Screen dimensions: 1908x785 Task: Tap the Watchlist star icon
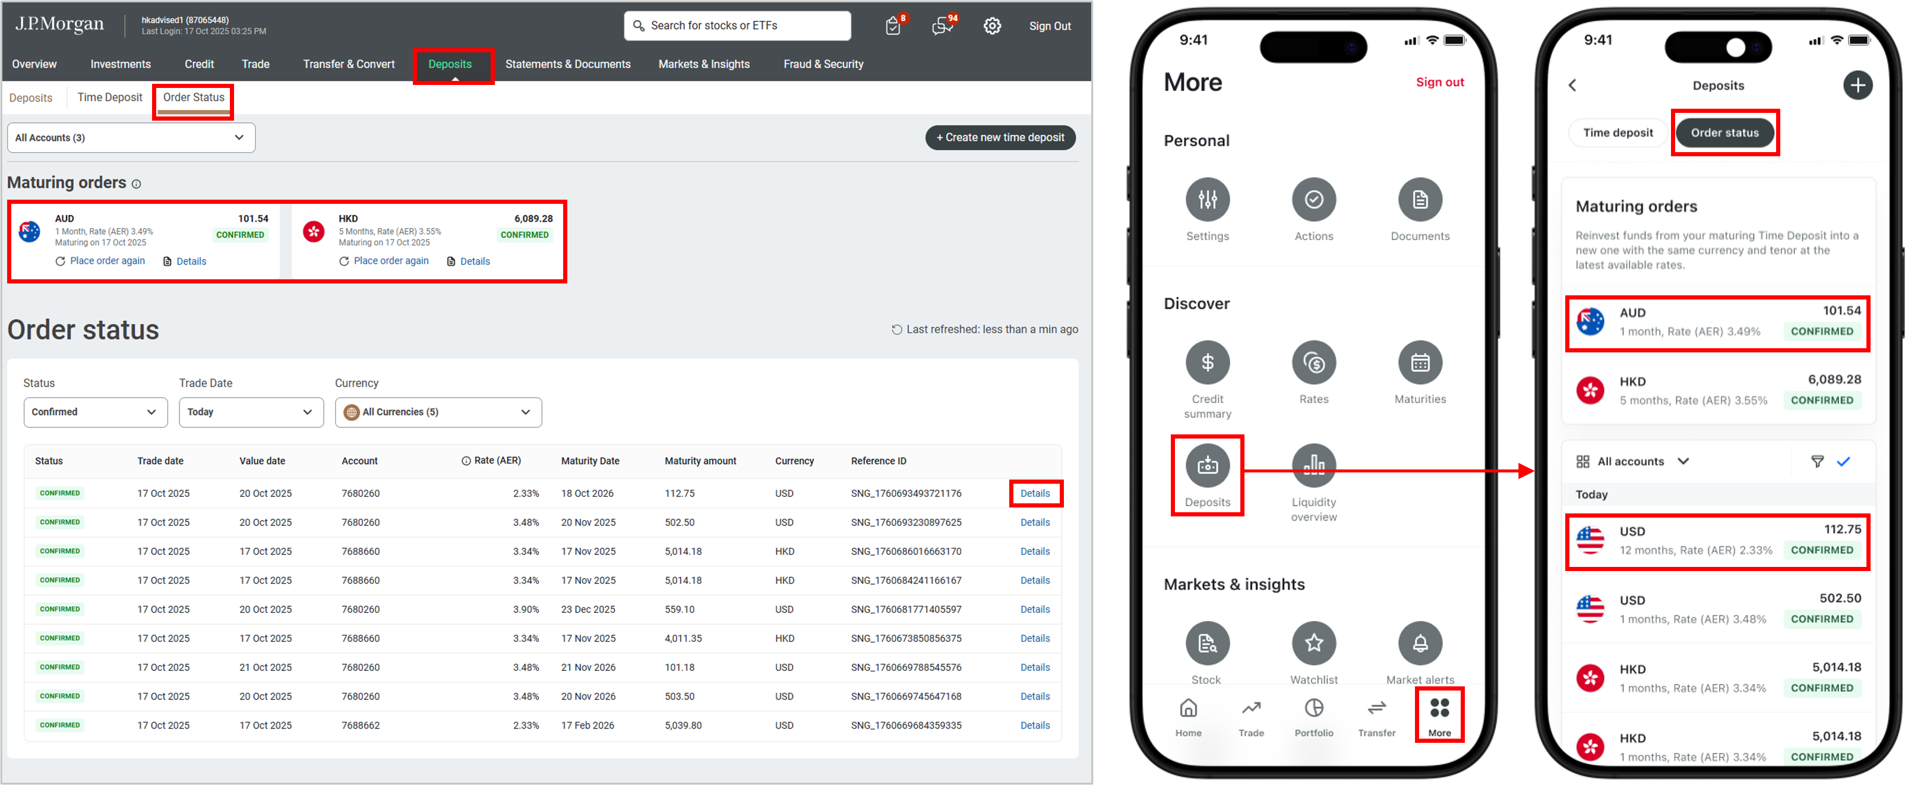point(1313,642)
